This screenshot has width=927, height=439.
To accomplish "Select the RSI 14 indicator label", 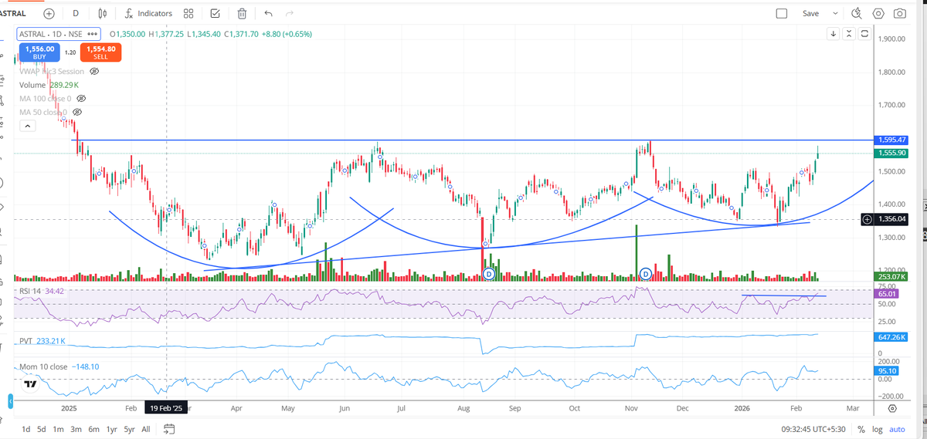I will (30, 291).
